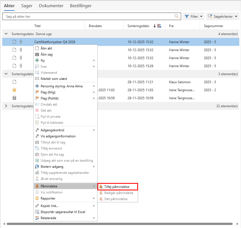Open the Ekstern adgang menu entry
Image resolution: width=241 pixels, height=228 pixels.
point(66,167)
